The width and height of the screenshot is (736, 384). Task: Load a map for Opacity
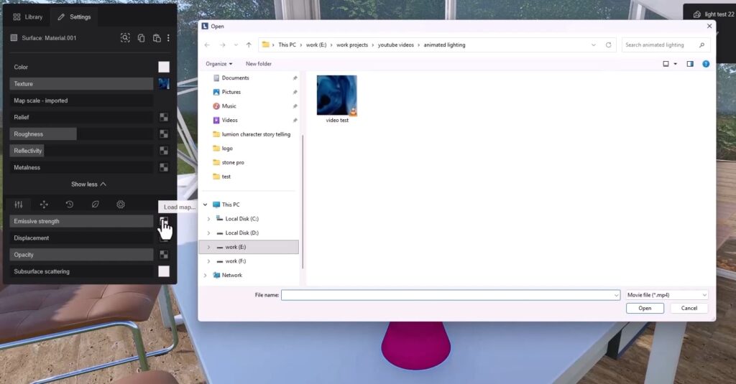click(x=164, y=255)
